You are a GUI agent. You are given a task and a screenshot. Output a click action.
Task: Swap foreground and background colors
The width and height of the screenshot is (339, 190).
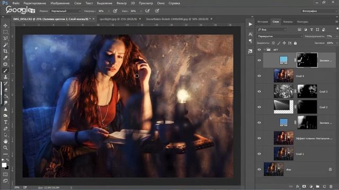click(7, 160)
